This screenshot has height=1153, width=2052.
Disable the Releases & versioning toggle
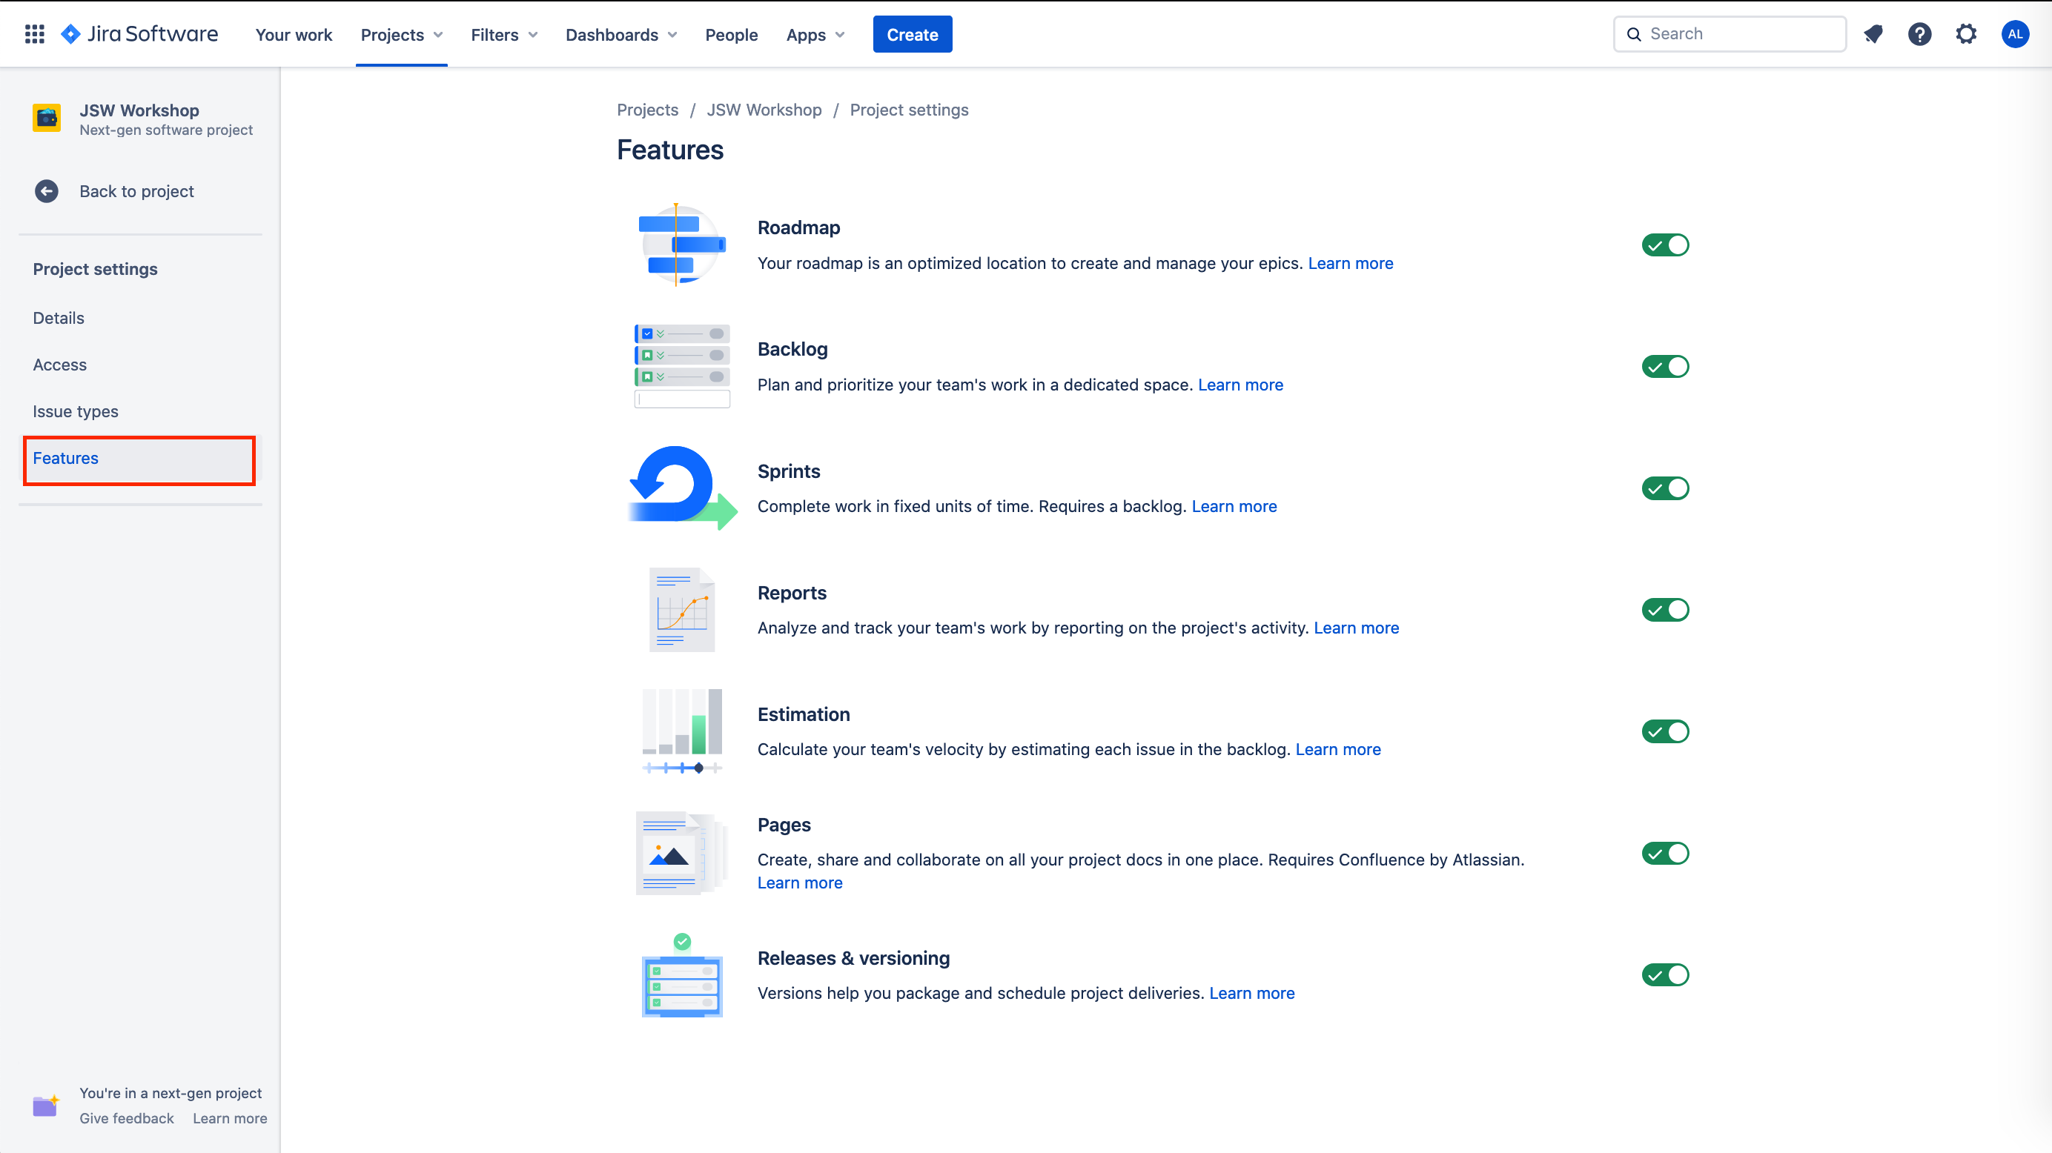1666,975
